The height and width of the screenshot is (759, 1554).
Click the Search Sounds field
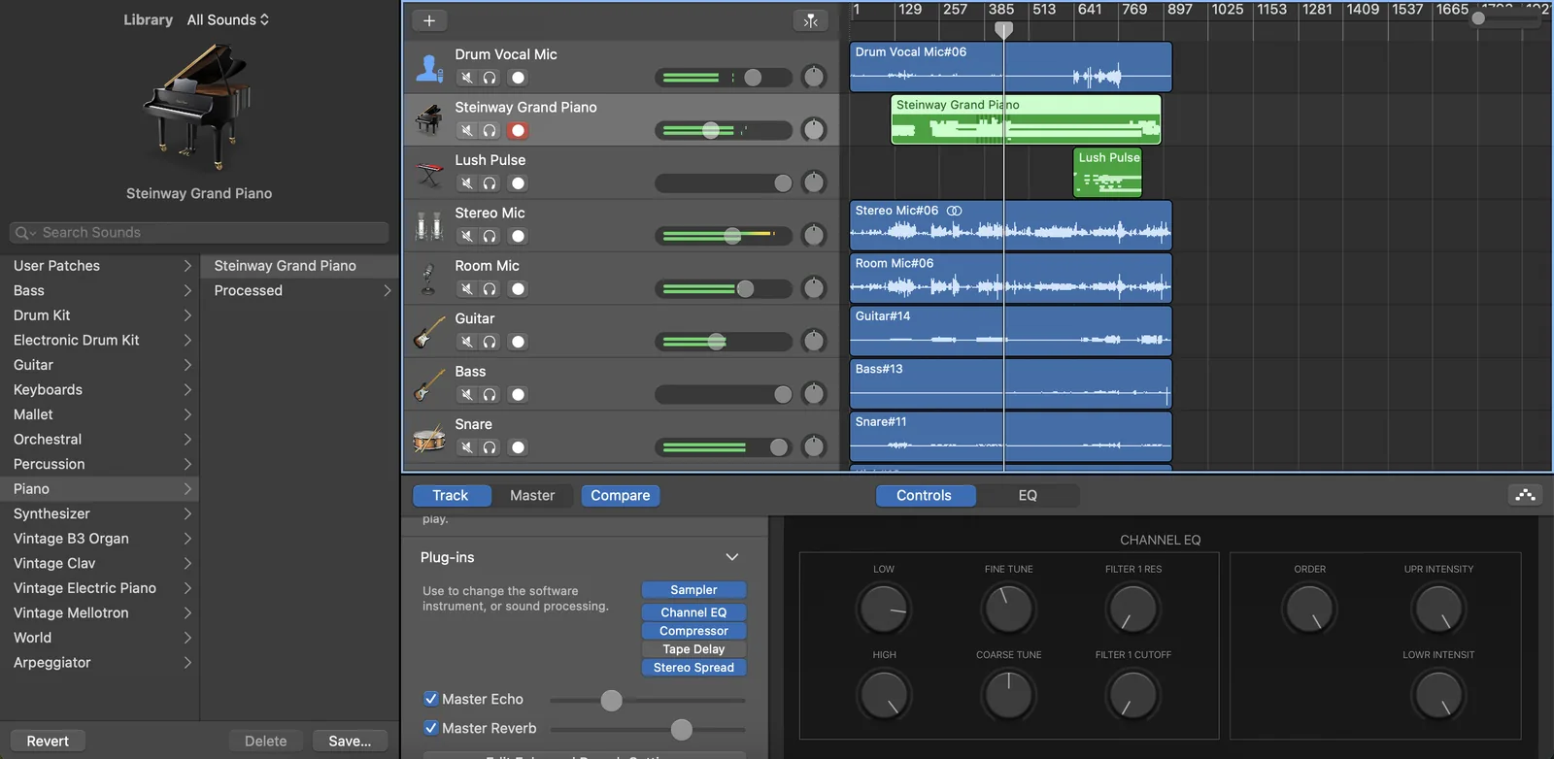coord(199,232)
